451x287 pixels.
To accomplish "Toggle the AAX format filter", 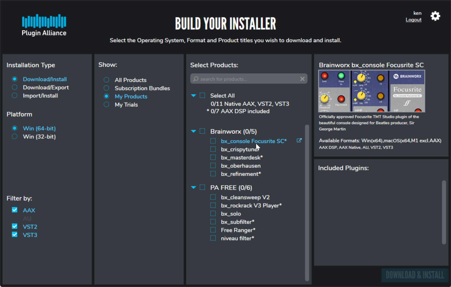I will (x=15, y=210).
